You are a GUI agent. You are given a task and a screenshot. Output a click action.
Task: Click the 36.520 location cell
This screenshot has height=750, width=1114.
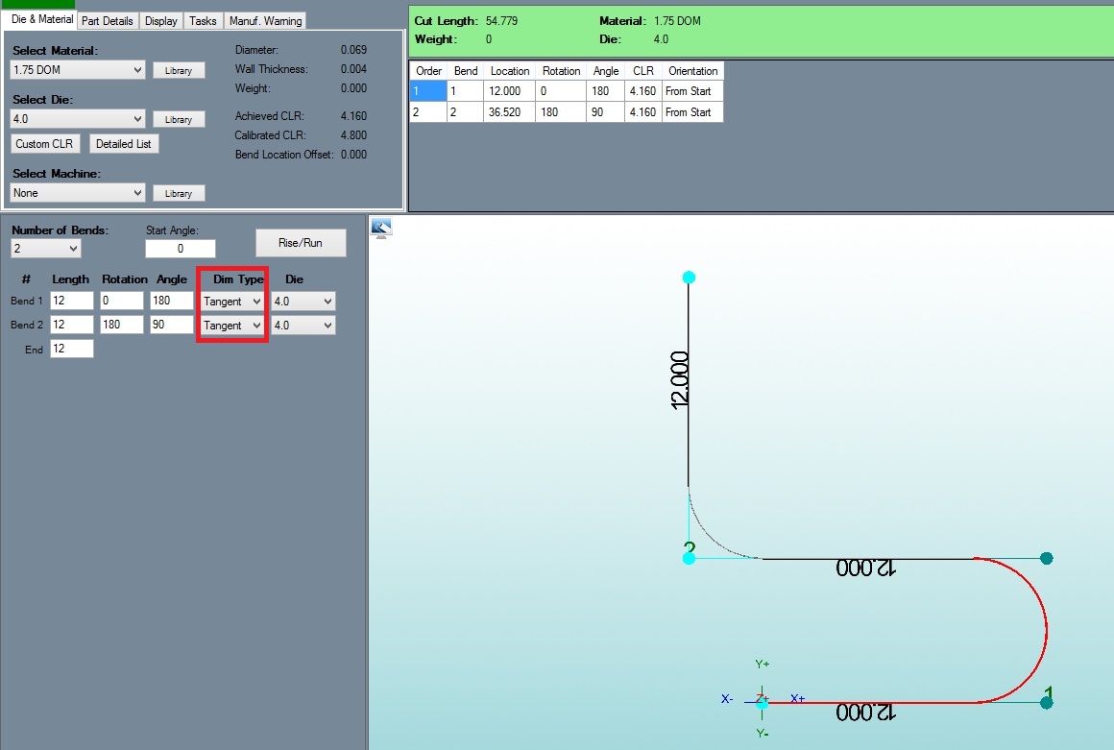point(509,112)
